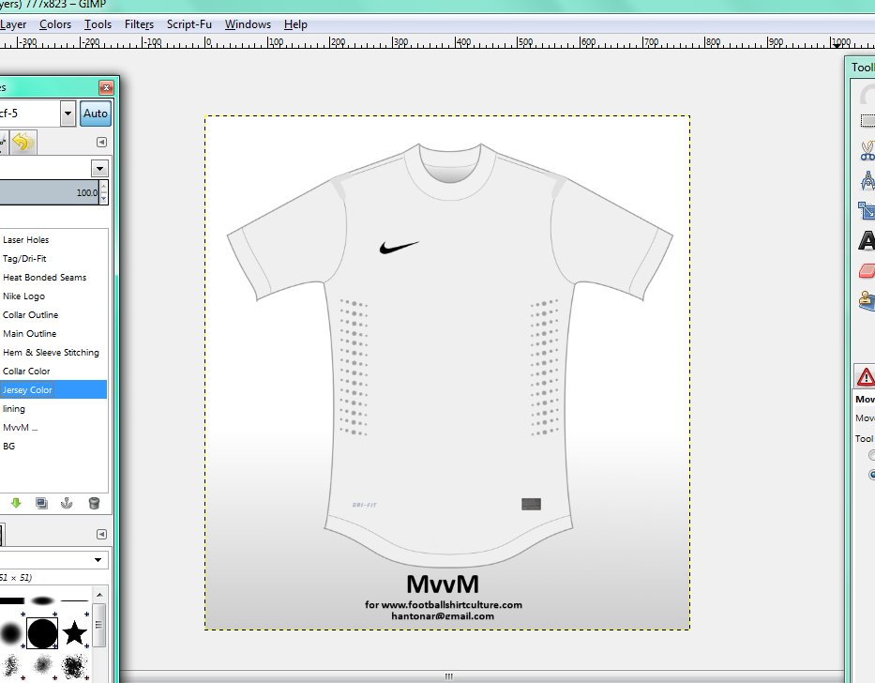Select the star-shaped brush
The height and width of the screenshot is (683, 875).
coord(75,633)
